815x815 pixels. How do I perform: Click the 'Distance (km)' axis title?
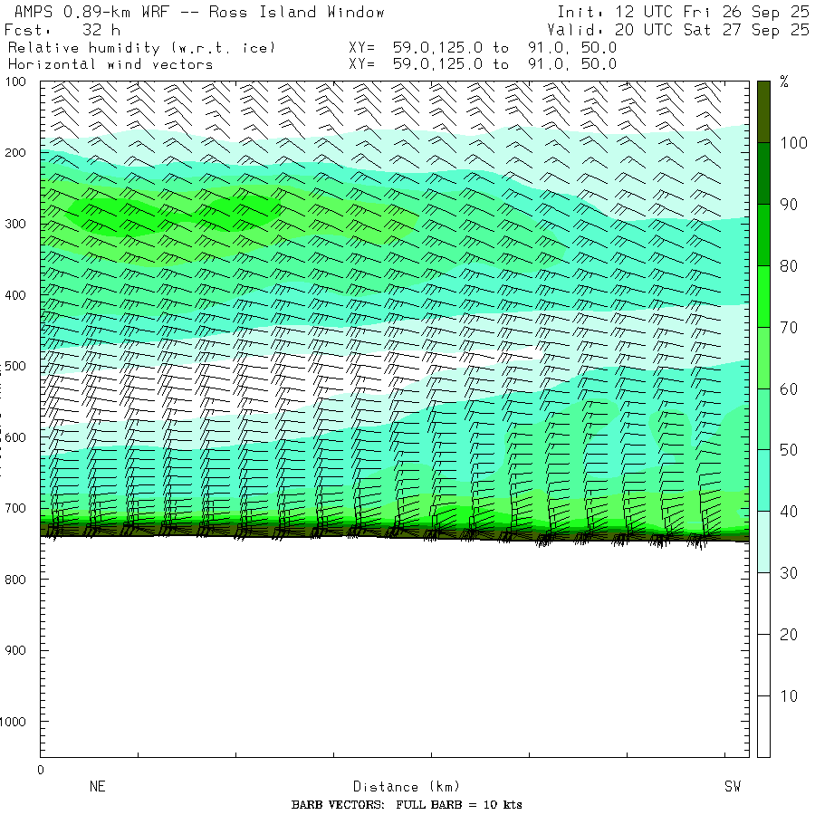point(407,786)
